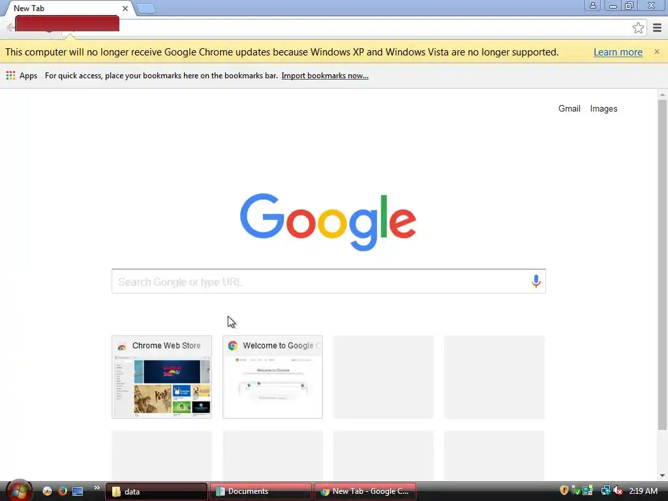Open the Windows Start orb
This screenshot has width=668, height=501.
coord(19,491)
